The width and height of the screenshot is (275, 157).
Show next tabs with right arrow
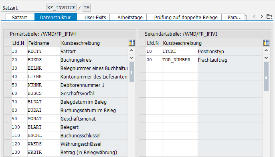[262, 16]
